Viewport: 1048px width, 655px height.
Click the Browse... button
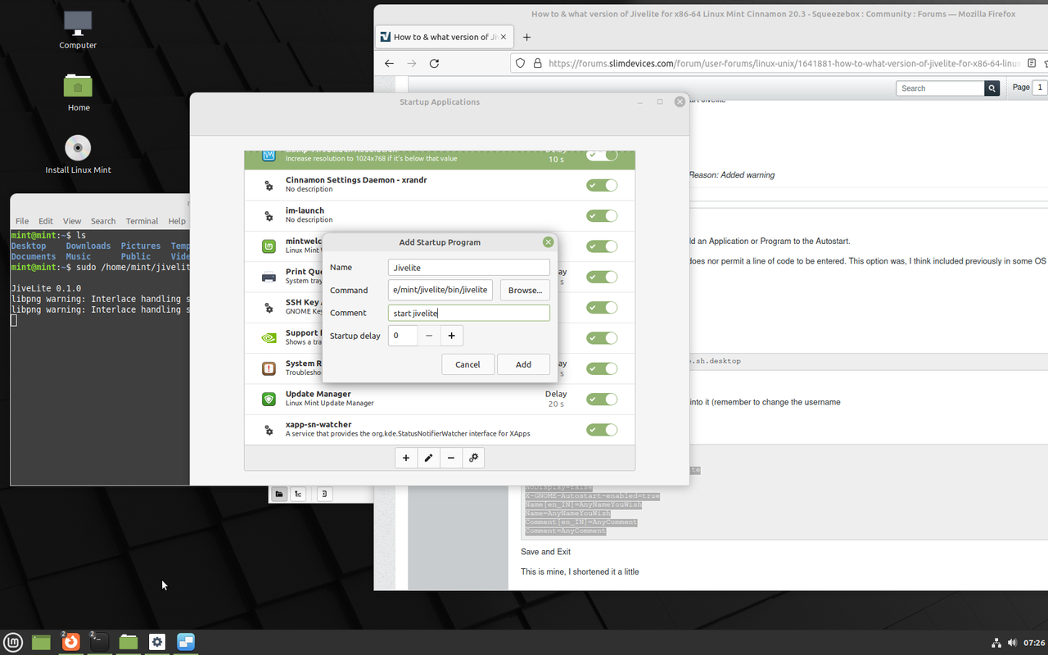click(x=525, y=290)
